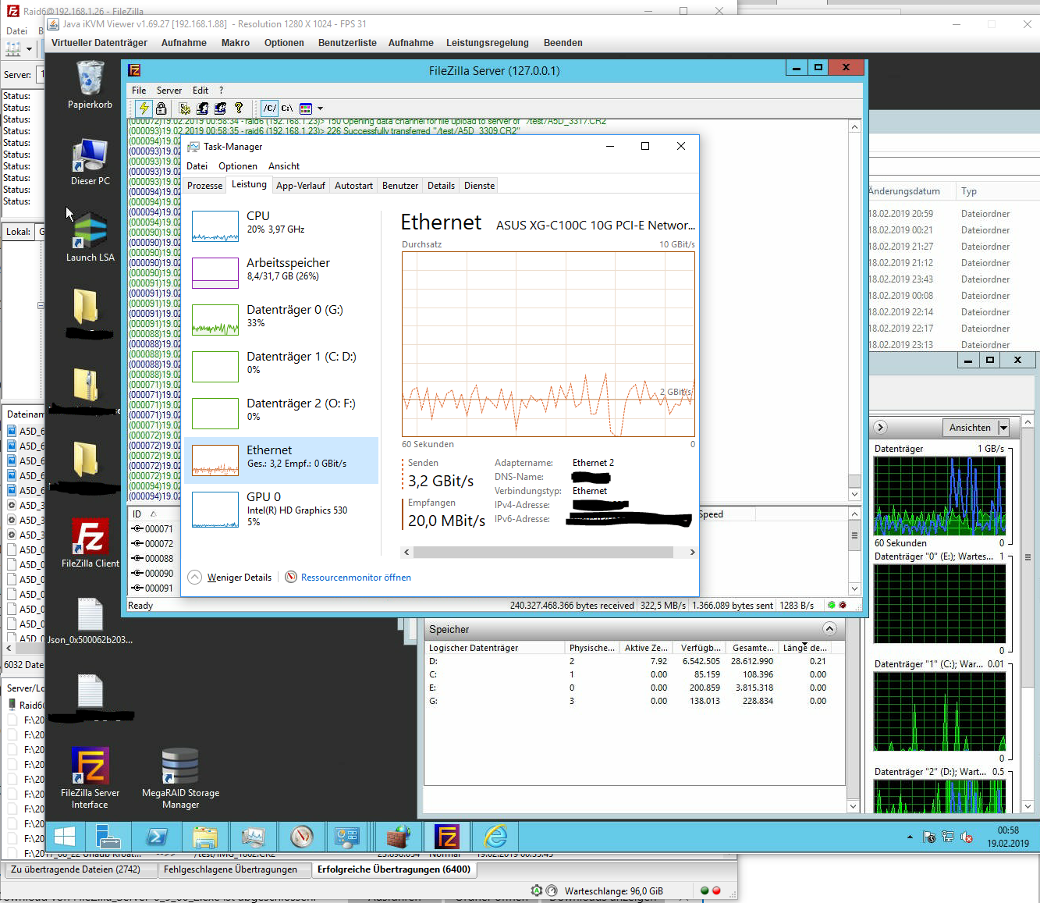Open Control Panel icon in remote taskbar
Viewport: 1040px width, 903px height.
click(x=347, y=837)
